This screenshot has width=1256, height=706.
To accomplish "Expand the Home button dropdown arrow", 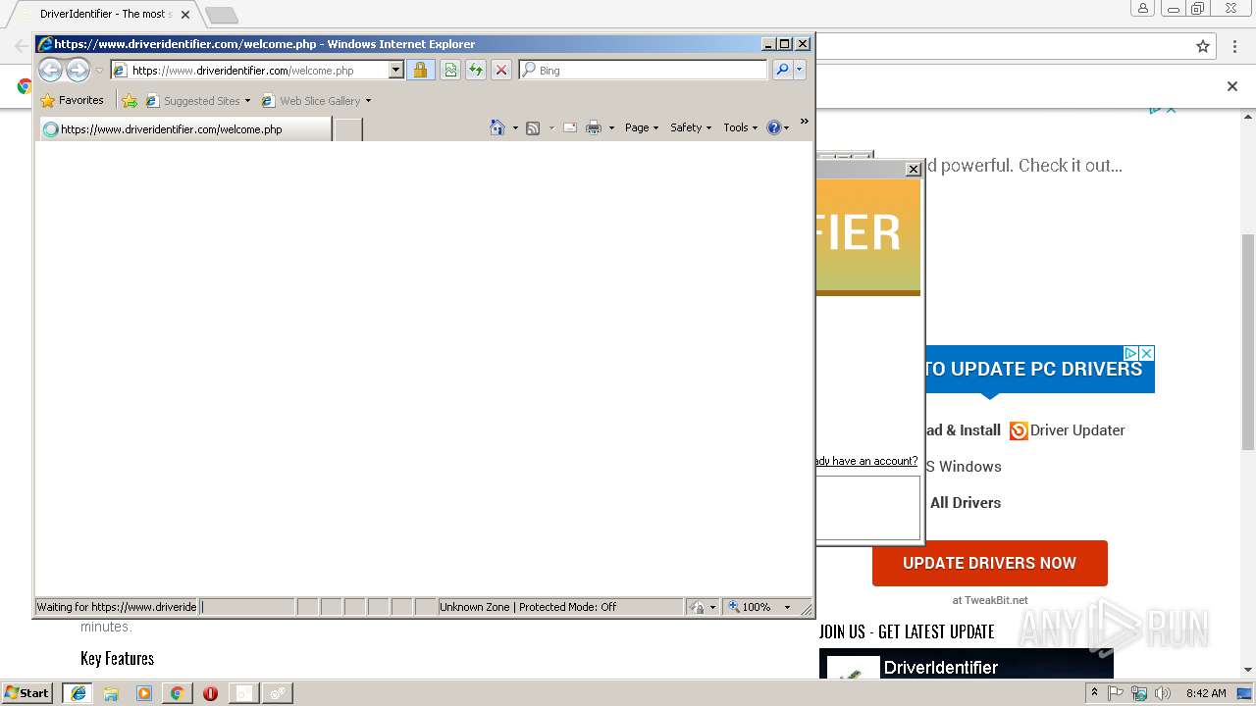I will pos(515,127).
